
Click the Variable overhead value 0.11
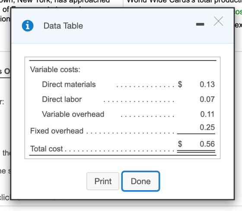207,114
